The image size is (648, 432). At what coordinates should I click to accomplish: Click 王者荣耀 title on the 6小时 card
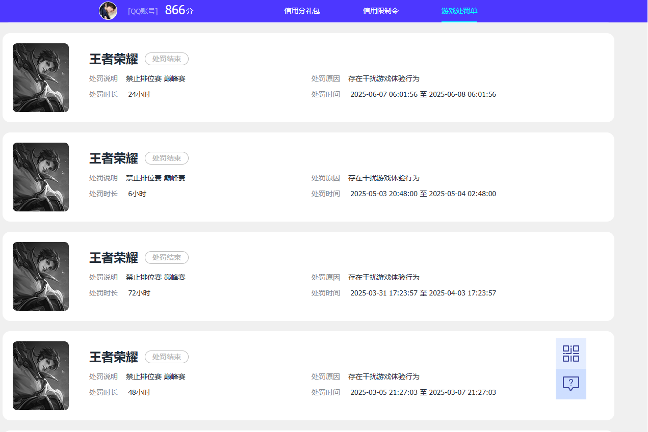tap(114, 158)
